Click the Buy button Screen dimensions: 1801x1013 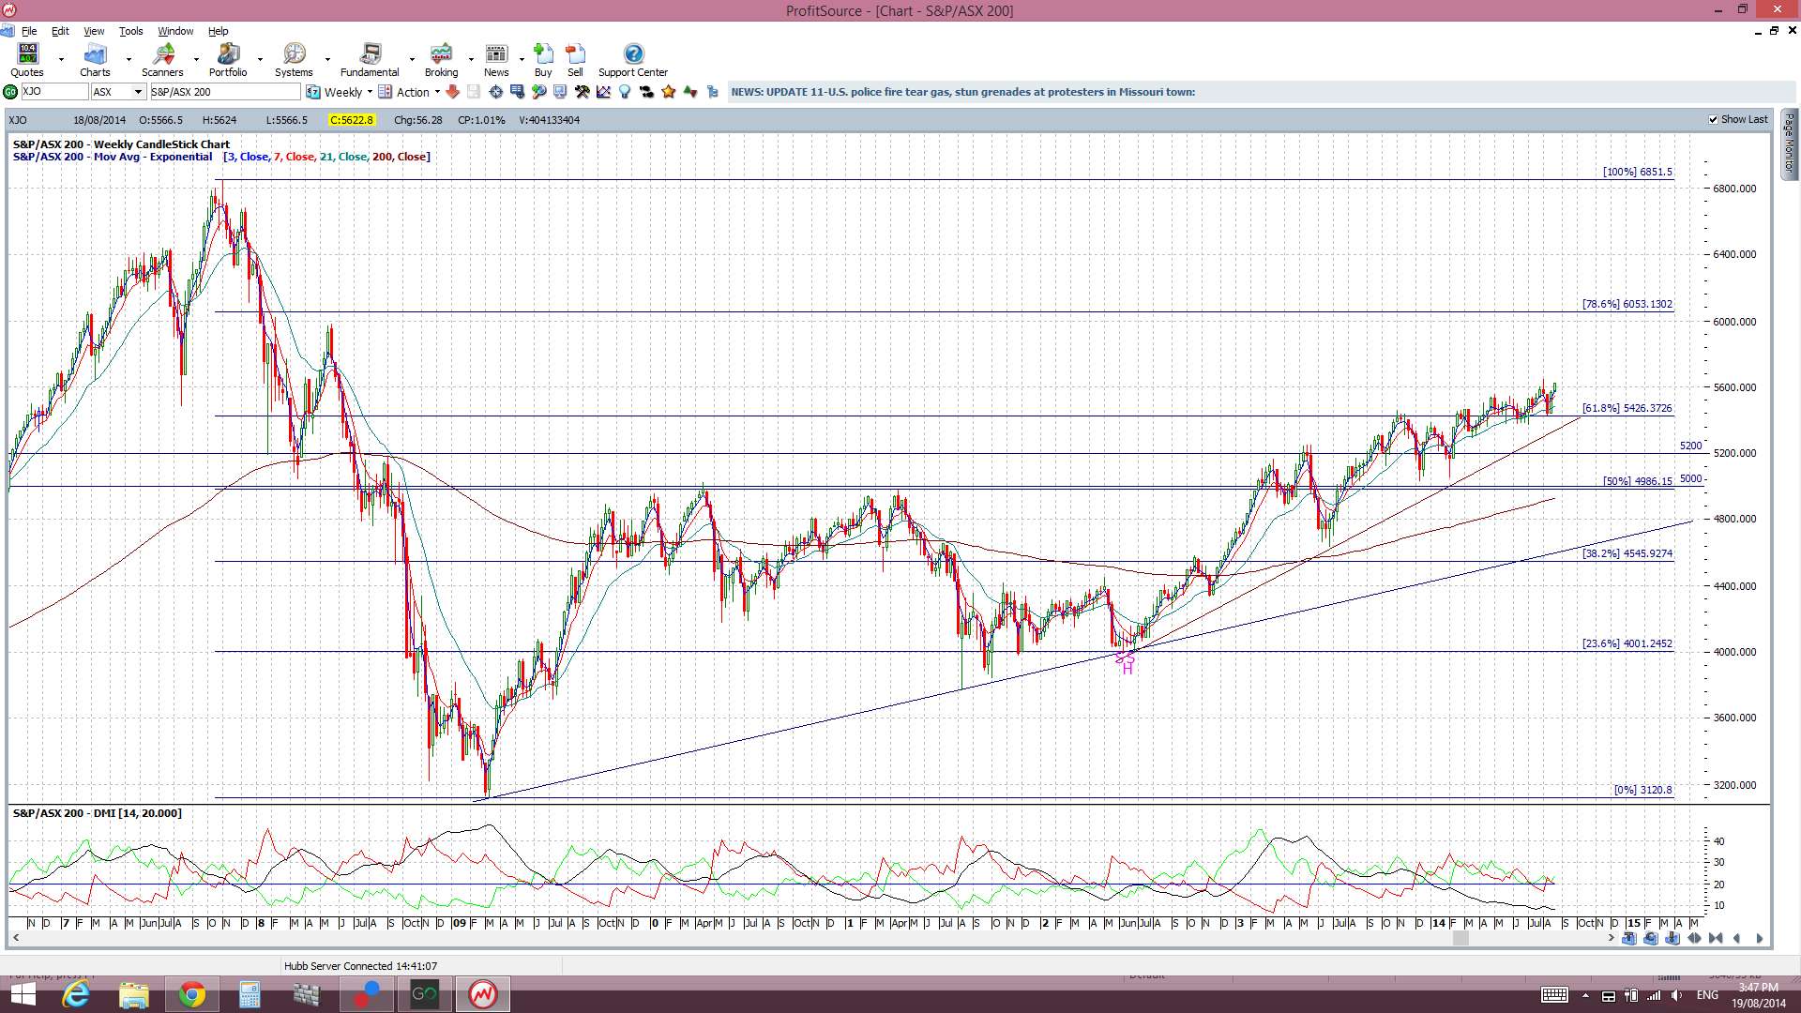543,60
